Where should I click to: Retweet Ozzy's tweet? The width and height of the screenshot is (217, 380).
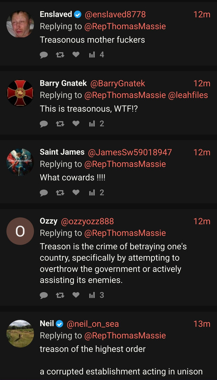click(60, 295)
